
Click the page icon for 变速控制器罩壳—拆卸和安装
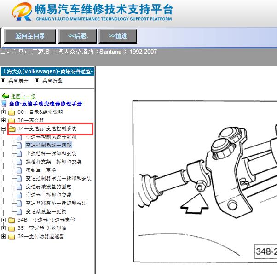(x=19, y=179)
